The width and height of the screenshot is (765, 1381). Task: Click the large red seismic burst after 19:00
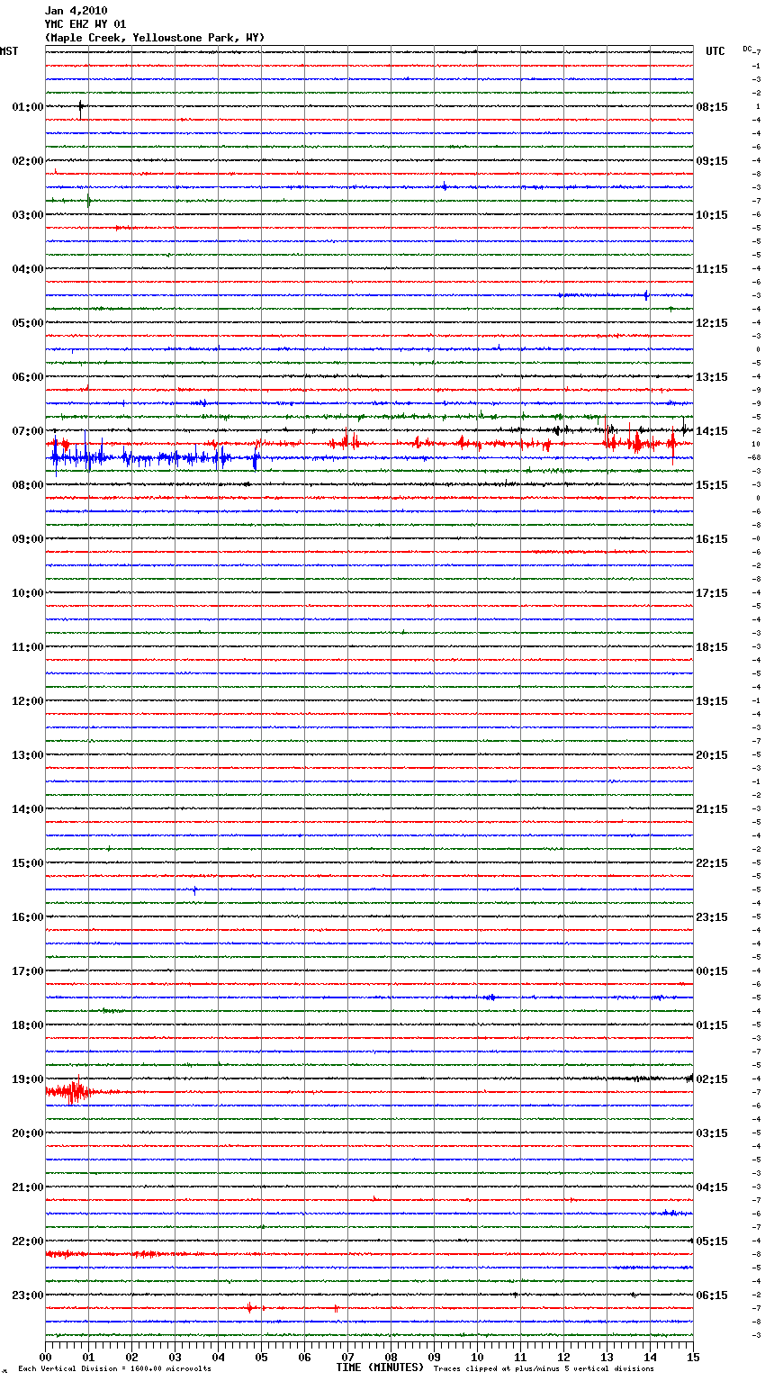[72, 1093]
